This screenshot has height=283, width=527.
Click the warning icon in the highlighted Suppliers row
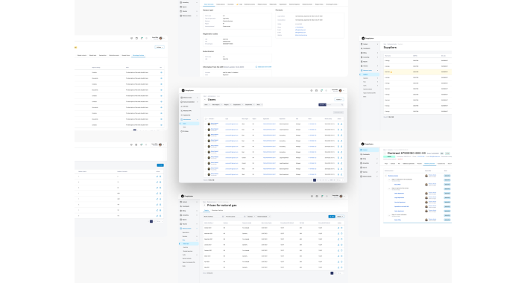pos(391,71)
